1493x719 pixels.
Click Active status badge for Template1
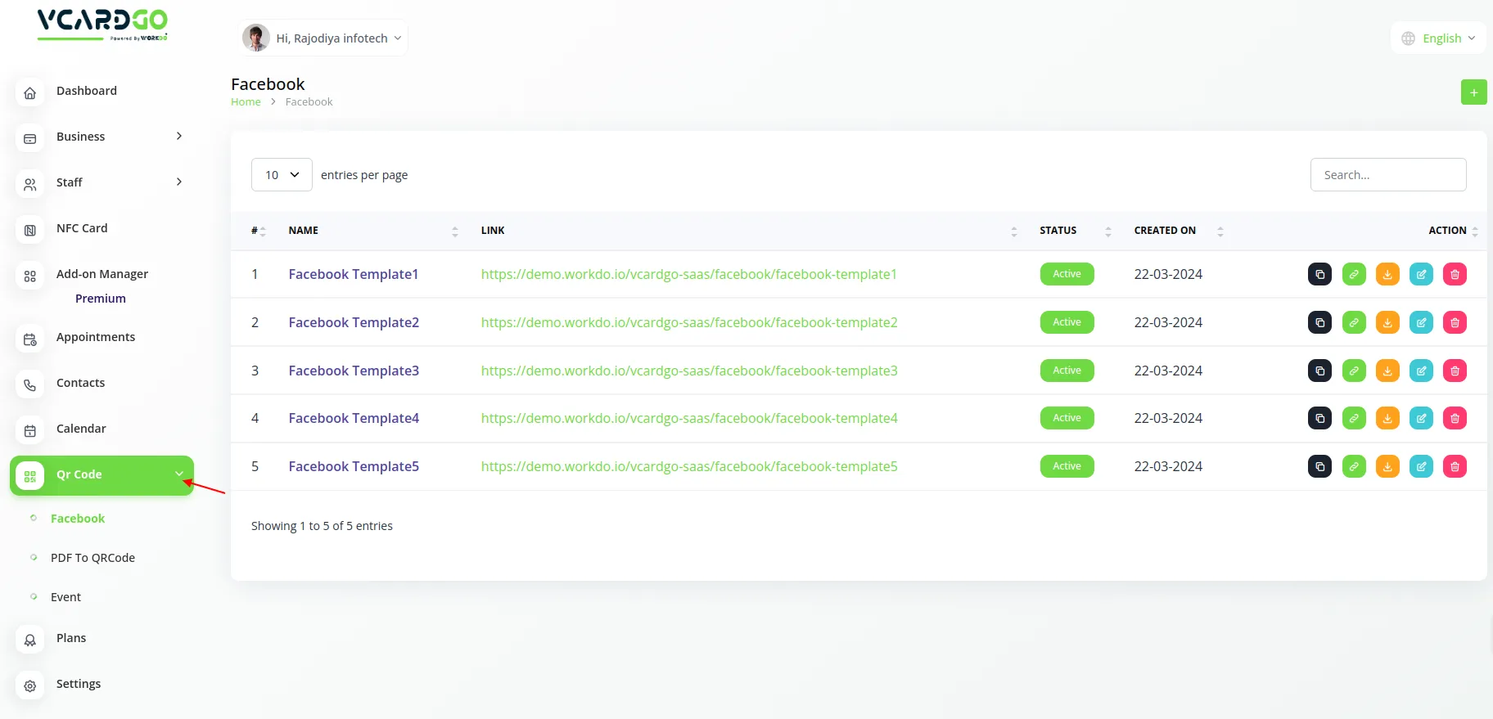1067,274
